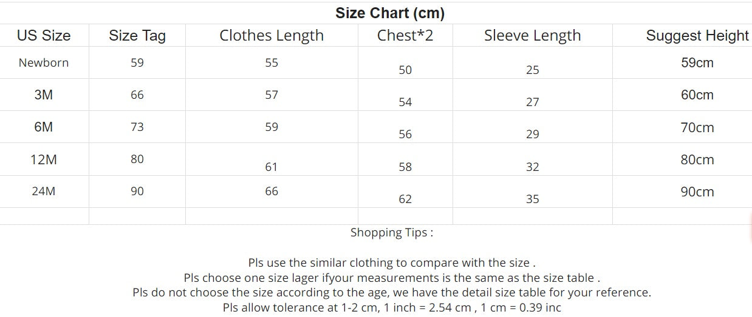This screenshot has width=752, height=317.
Task: Select the "Clothes Length" column header
Action: tap(272, 36)
